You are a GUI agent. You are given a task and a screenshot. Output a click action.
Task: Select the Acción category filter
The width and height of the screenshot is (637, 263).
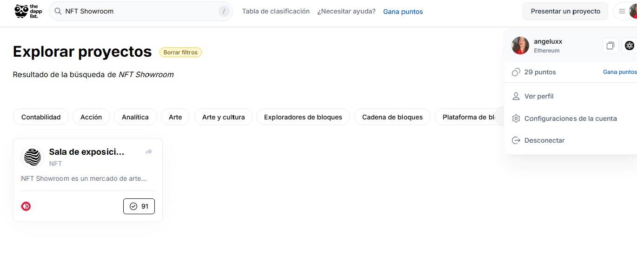tap(91, 117)
